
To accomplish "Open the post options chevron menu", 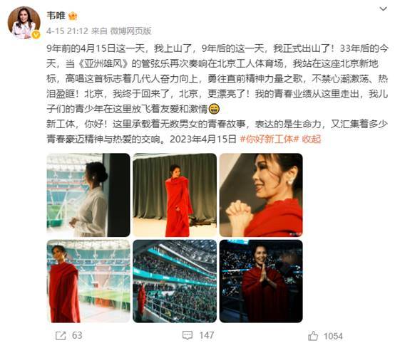I will point(383,9).
